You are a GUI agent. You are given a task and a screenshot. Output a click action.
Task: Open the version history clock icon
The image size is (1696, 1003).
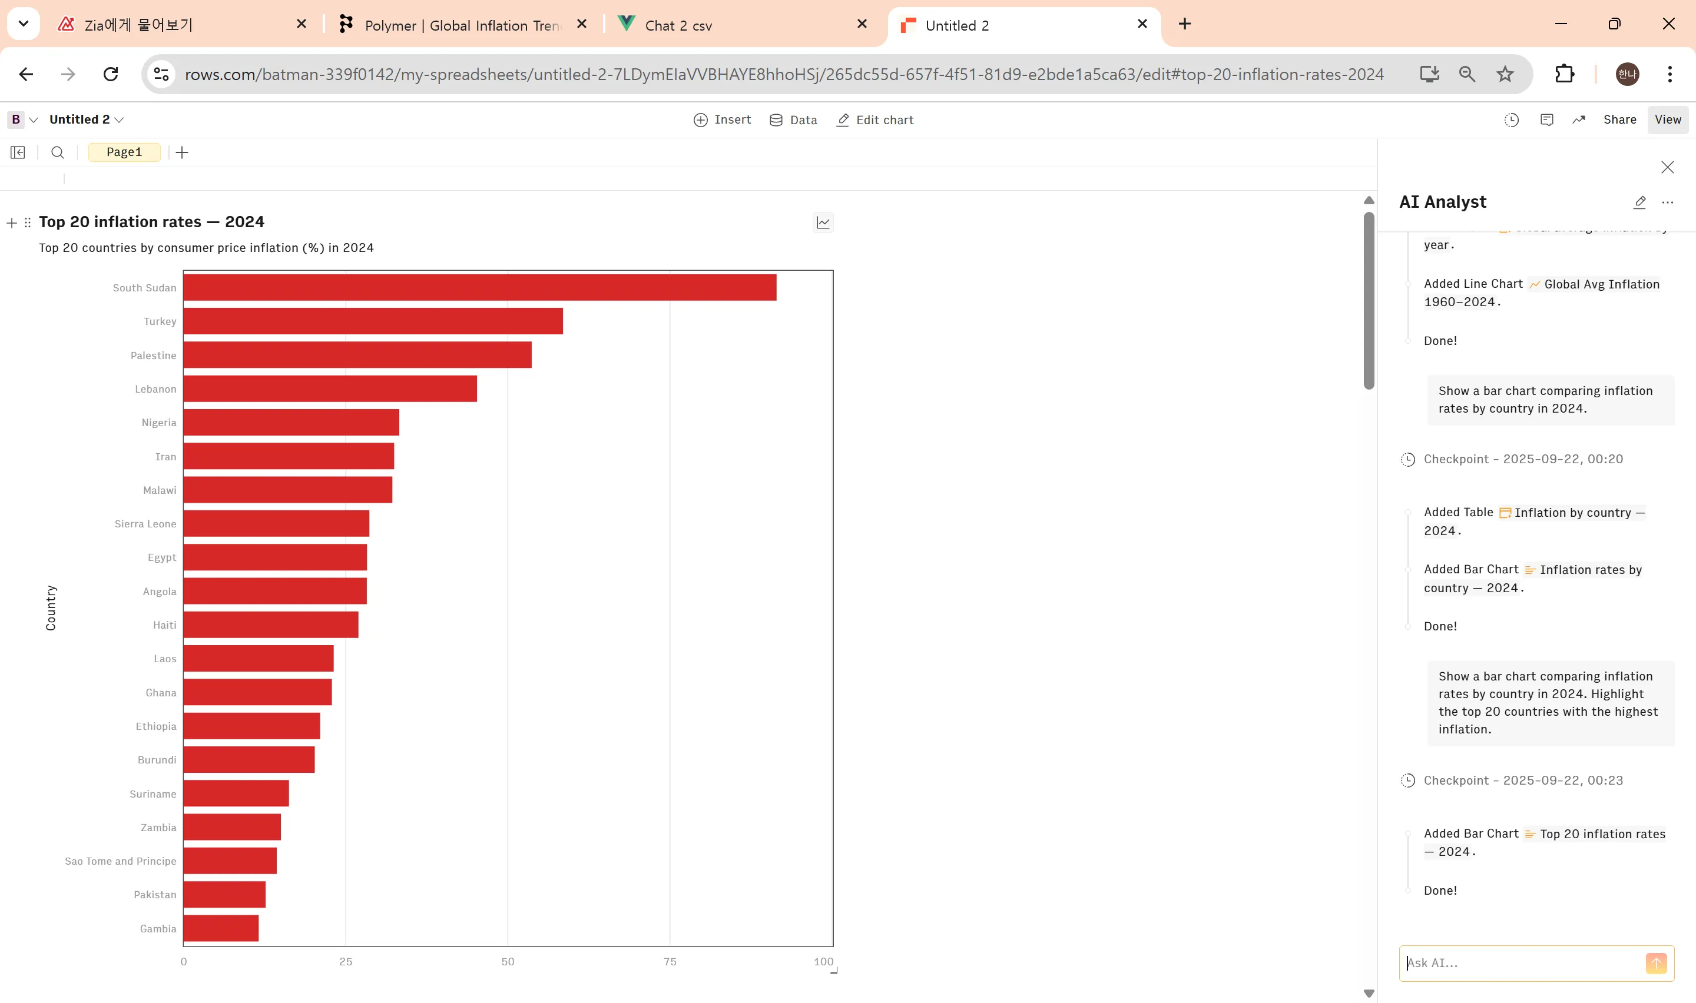tap(1512, 119)
